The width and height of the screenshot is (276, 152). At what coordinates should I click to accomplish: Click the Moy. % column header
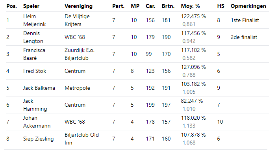[x=190, y=6]
